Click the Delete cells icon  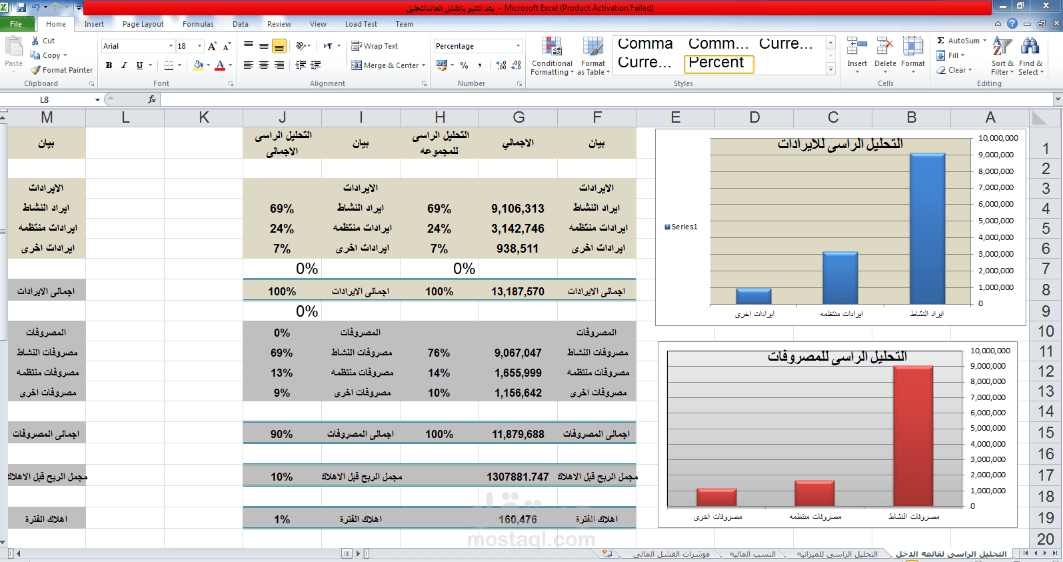[x=885, y=47]
